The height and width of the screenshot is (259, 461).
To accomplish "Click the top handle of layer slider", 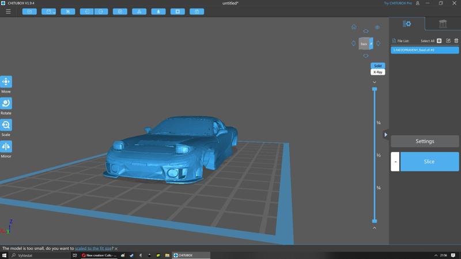I will (375, 89).
